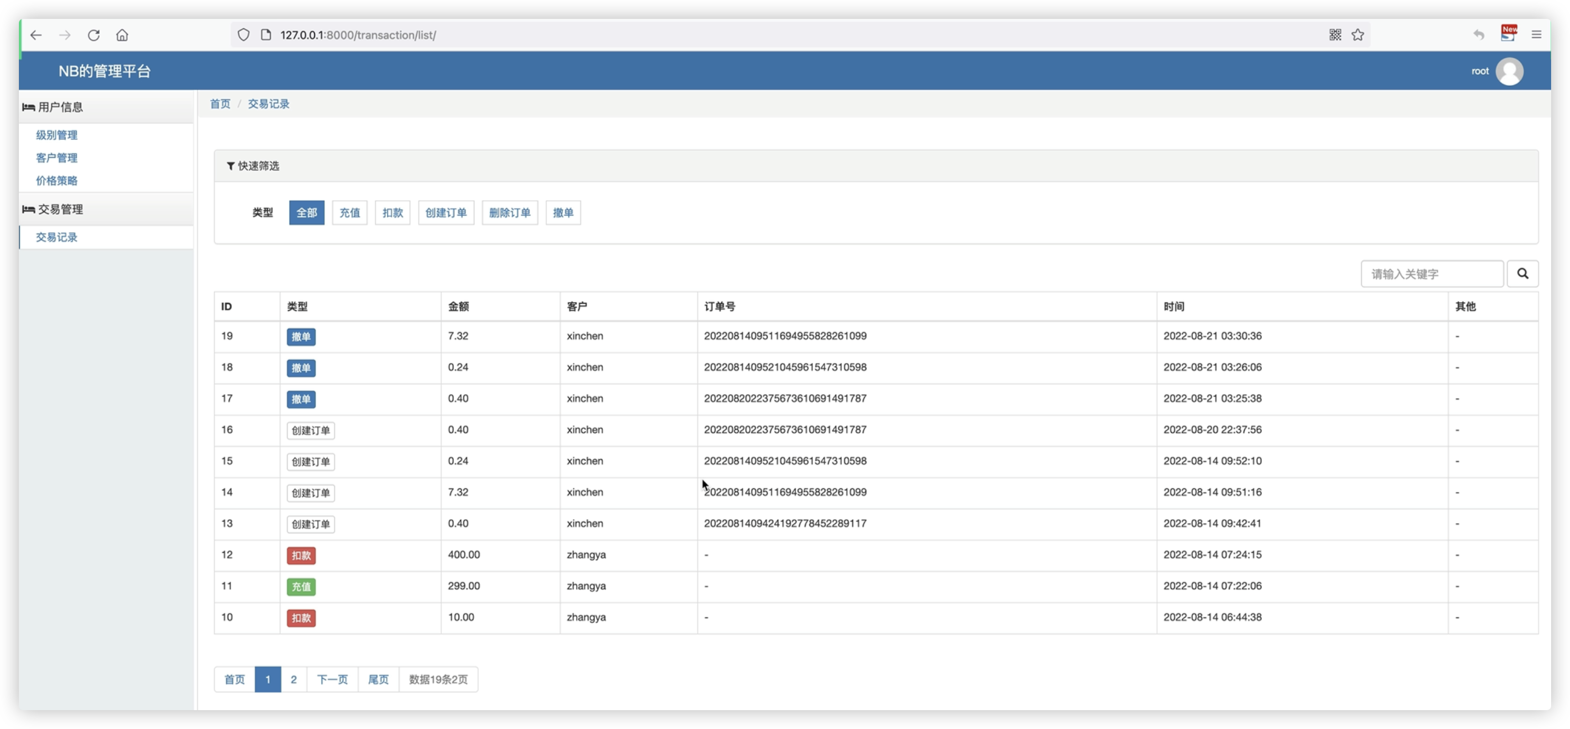Image resolution: width=1570 pixels, height=729 pixels.
Task: Reload the page with the refresh icon
Action: pos(93,35)
